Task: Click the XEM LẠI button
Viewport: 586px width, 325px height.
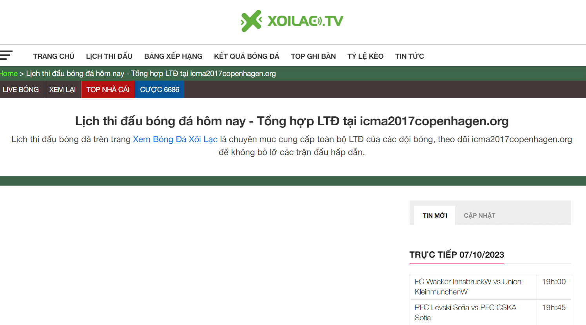Action: coord(63,89)
